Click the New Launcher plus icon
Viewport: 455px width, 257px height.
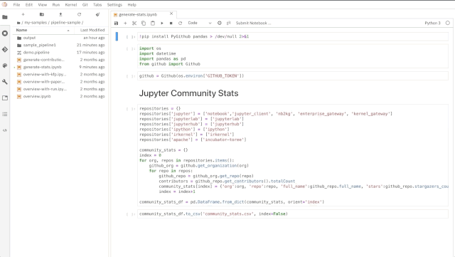[23, 14]
